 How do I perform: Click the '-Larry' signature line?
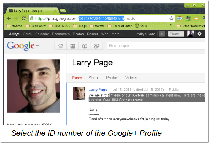[93, 110]
